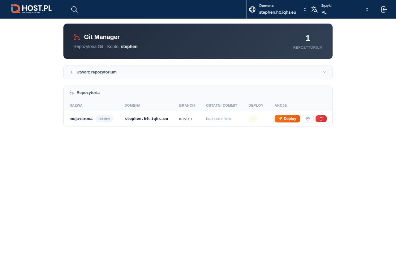
Task: Toggle the branch icon in the Repozytoria panel
Action: (71, 92)
